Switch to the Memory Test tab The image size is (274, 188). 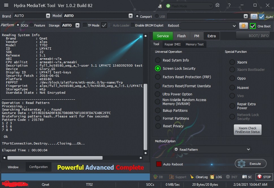click(x=195, y=44)
